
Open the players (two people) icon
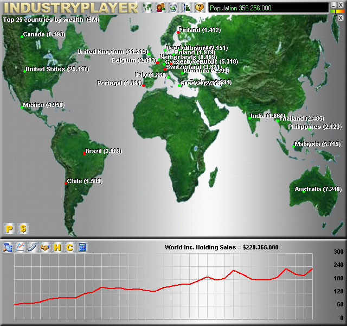tap(160, 8)
